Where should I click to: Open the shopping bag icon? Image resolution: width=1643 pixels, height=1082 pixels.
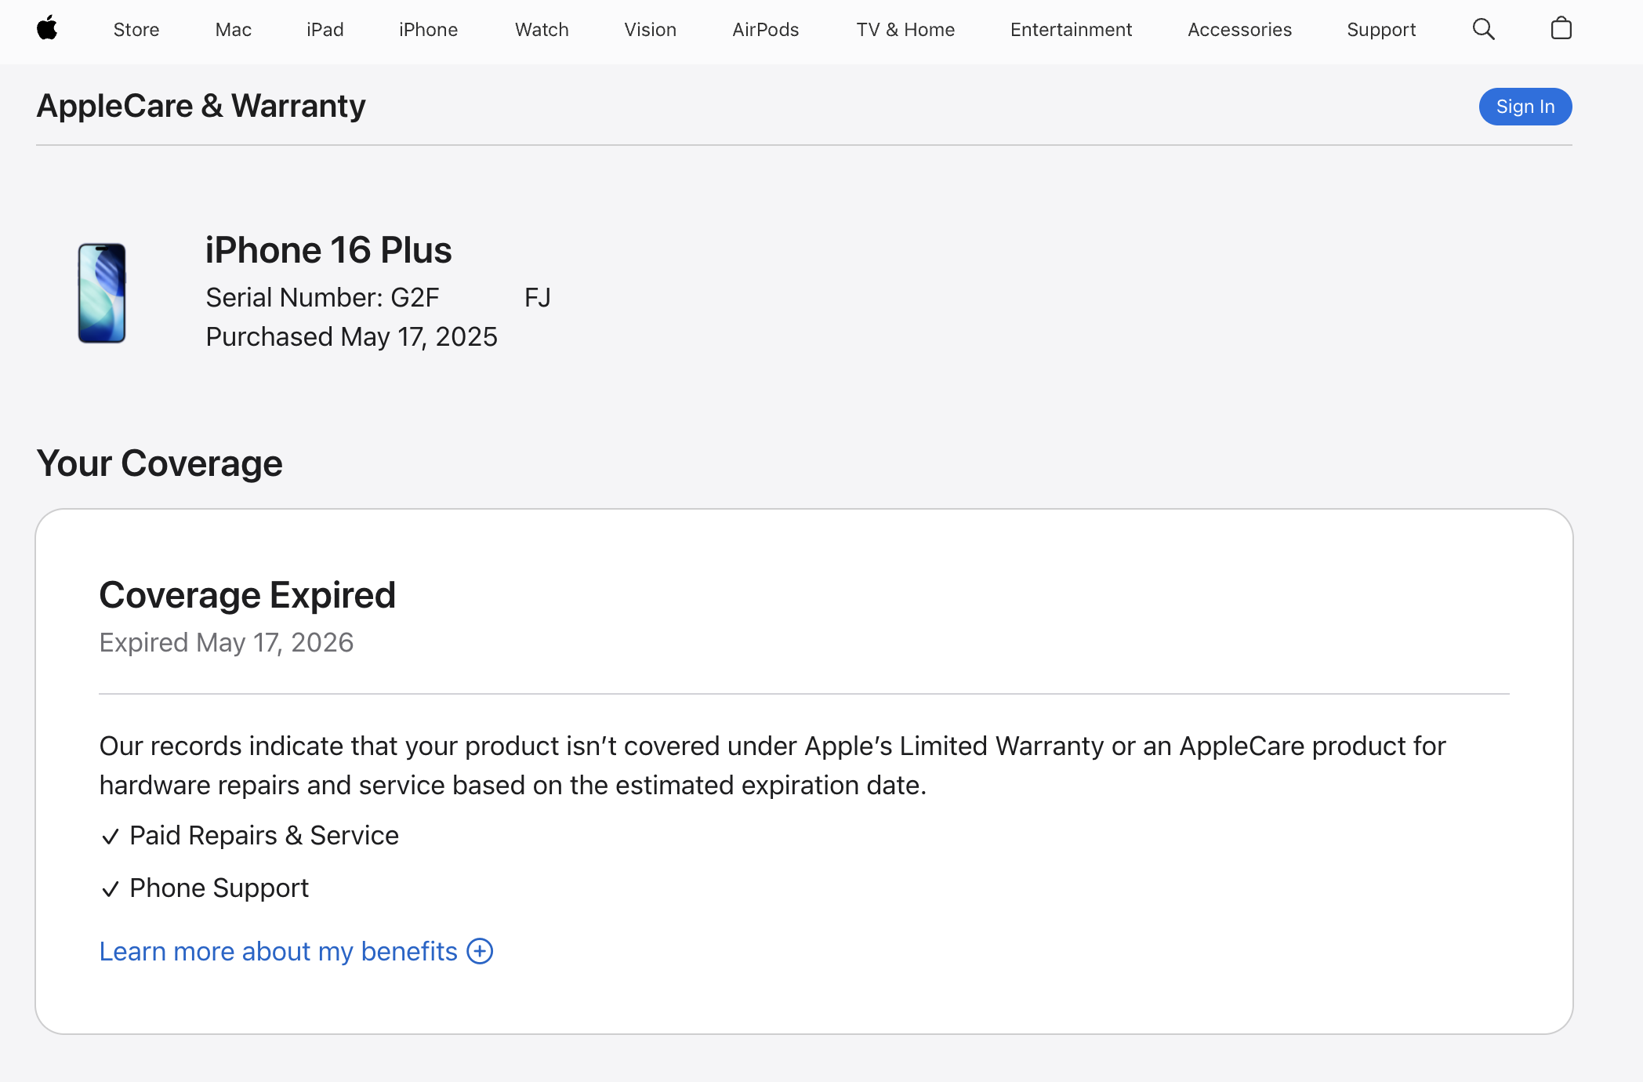click(1561, 28)
